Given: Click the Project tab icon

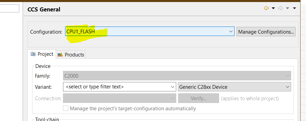Looking at the screenshot, I should pyautogui.click(x=33, y=54).
